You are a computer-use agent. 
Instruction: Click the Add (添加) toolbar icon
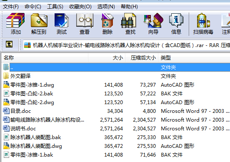15,20
